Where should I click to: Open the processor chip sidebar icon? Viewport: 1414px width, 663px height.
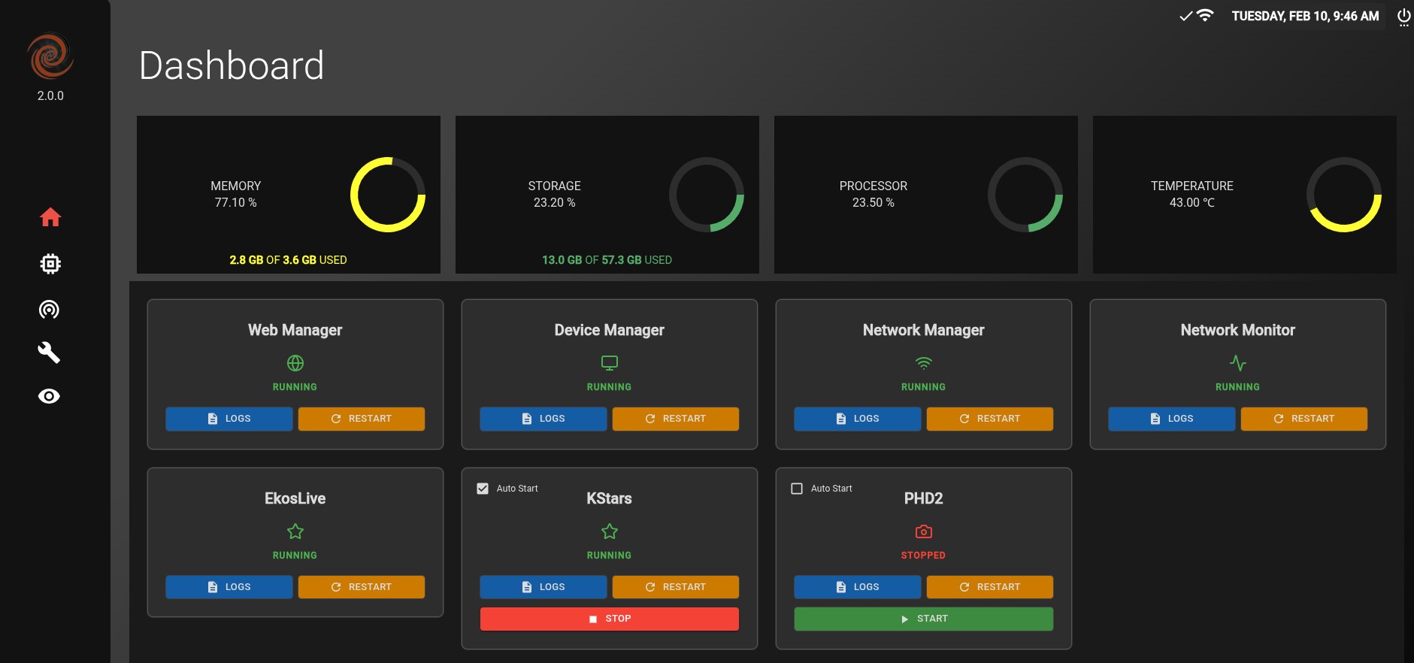50,264
